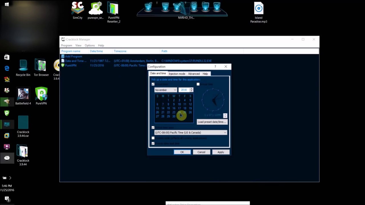Expand hidden system tray icons chevron
This screenshot has height=205, width=365.
click(10, 178)
